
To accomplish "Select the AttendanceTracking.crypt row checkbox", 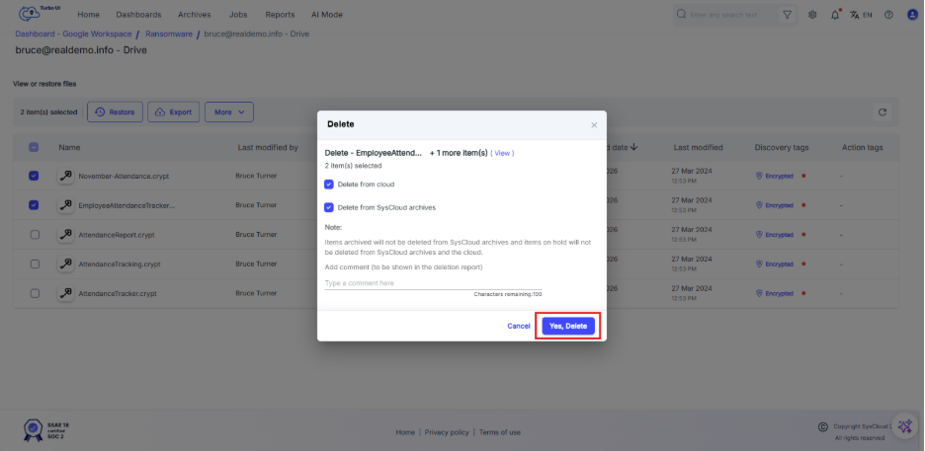I will tap(35, 264).
